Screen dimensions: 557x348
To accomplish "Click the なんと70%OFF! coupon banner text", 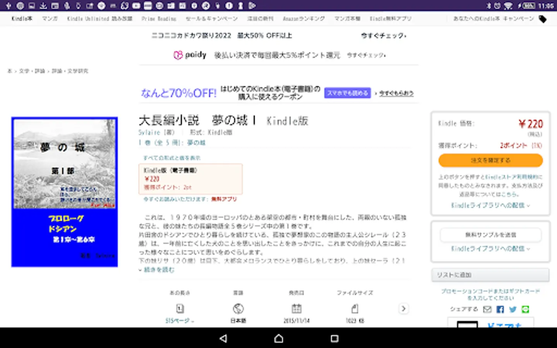I will [179, 93].
